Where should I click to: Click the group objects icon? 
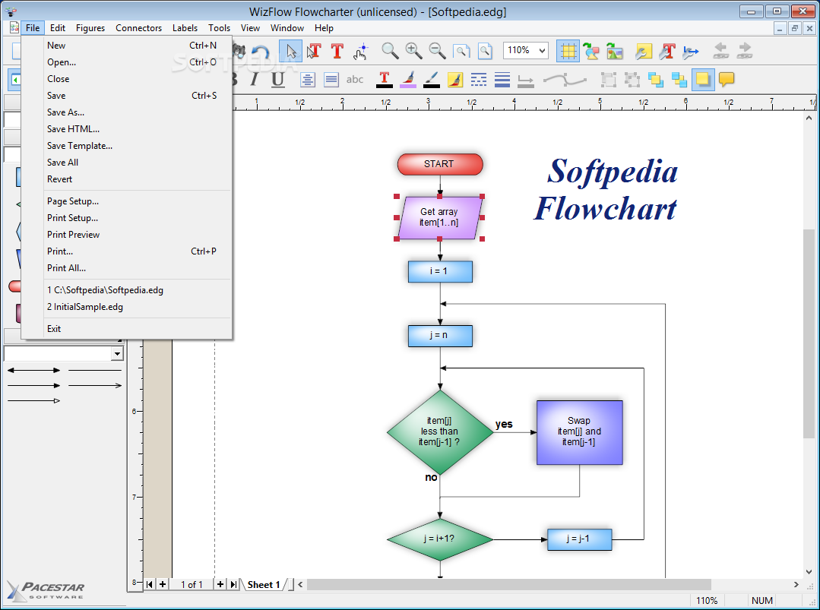pyautogui.click(x=608, y=80)
